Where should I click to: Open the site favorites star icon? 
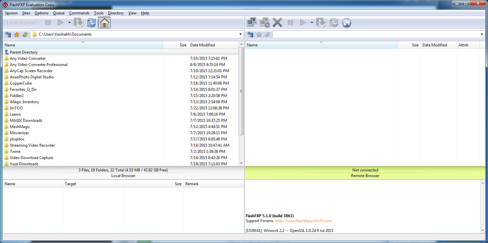17,34
